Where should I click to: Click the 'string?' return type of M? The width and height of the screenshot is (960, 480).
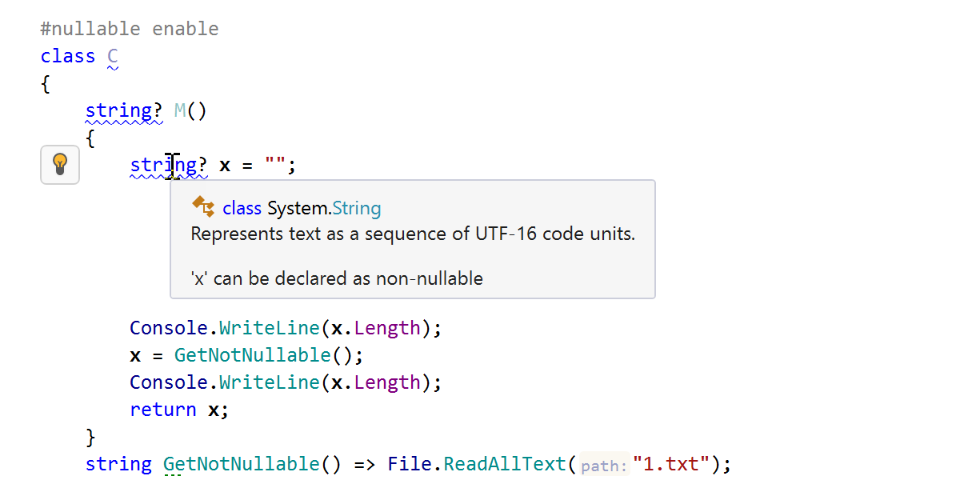[123, 110]
